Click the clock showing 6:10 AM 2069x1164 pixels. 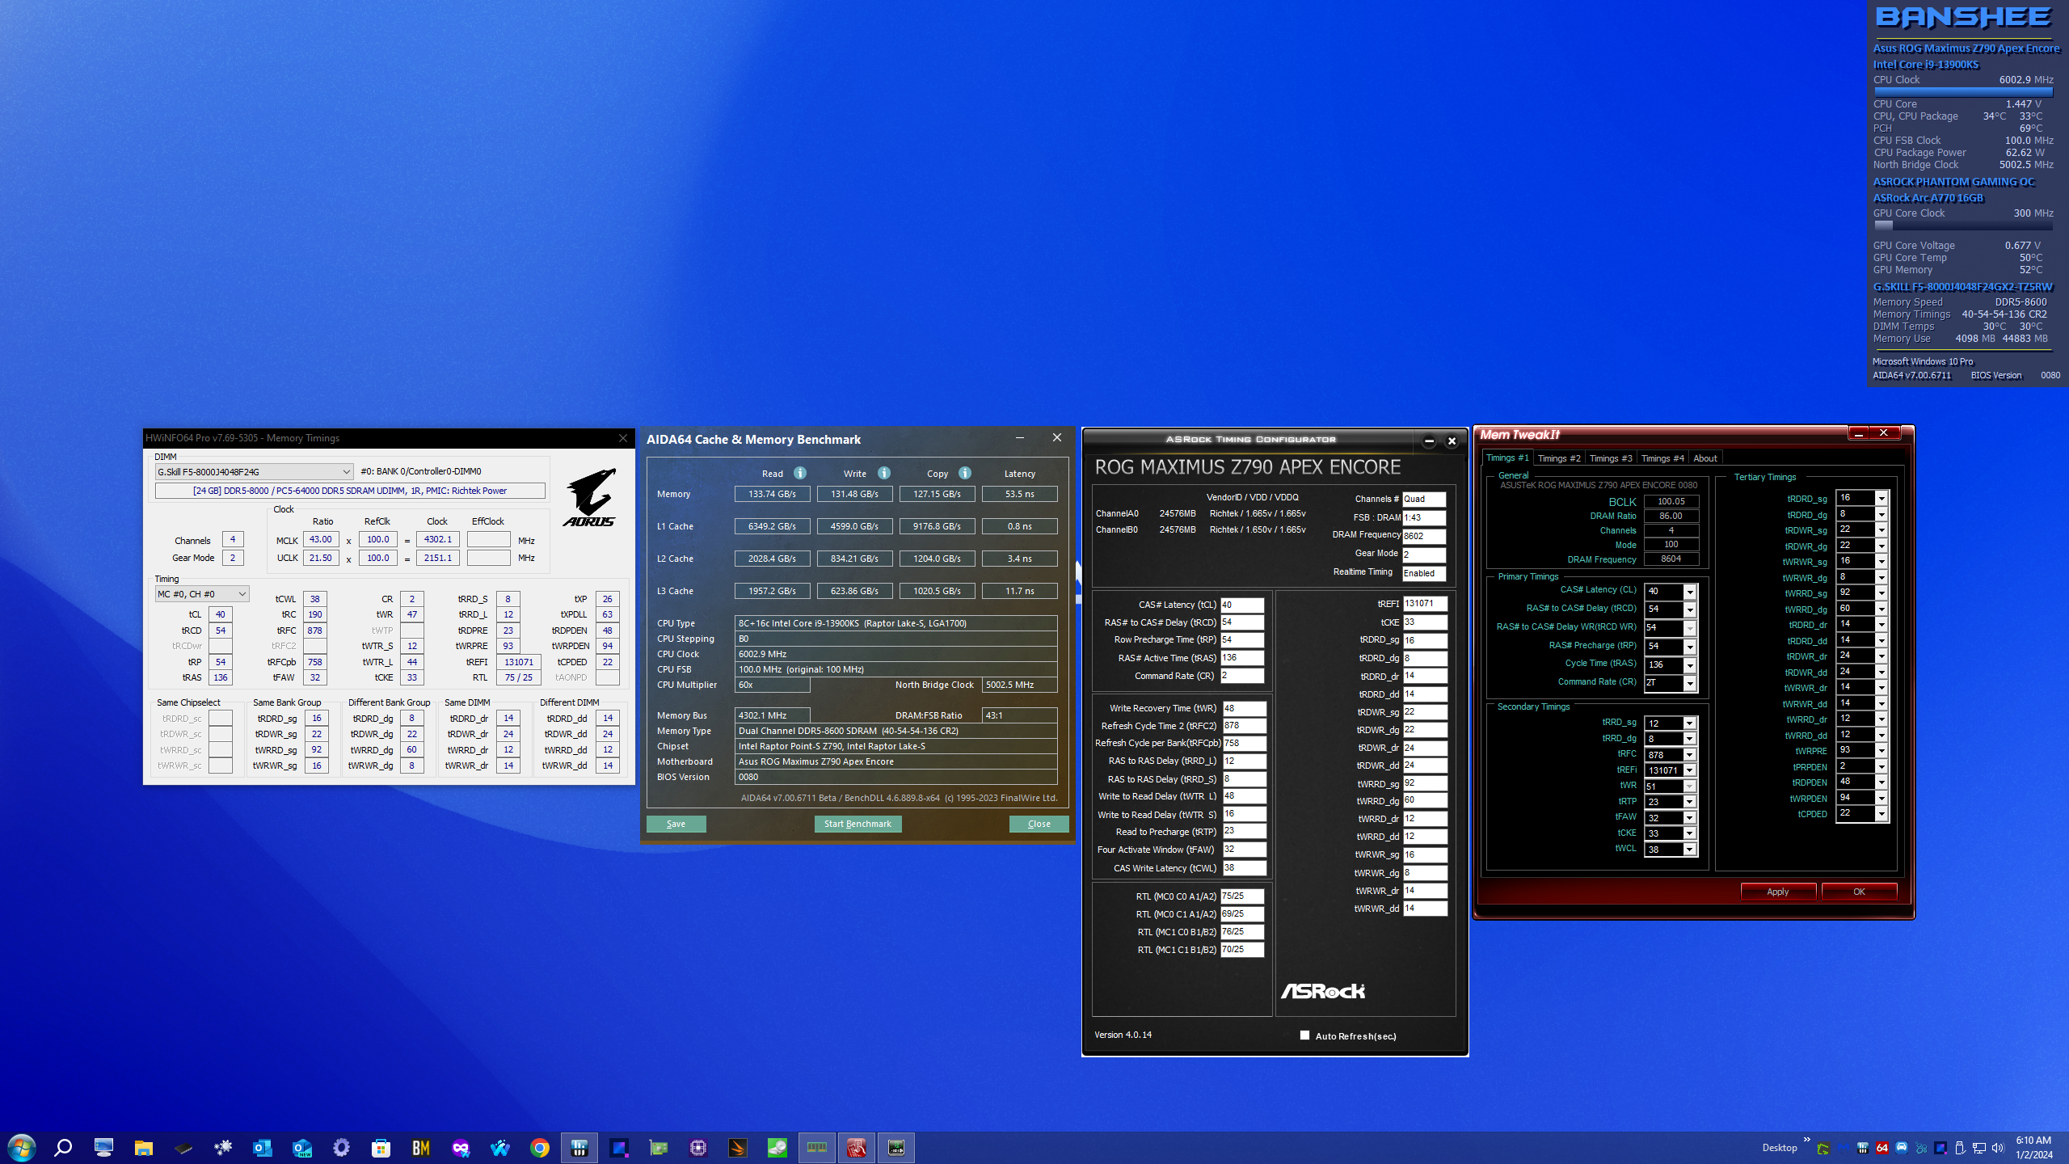click(2033, 1141)
